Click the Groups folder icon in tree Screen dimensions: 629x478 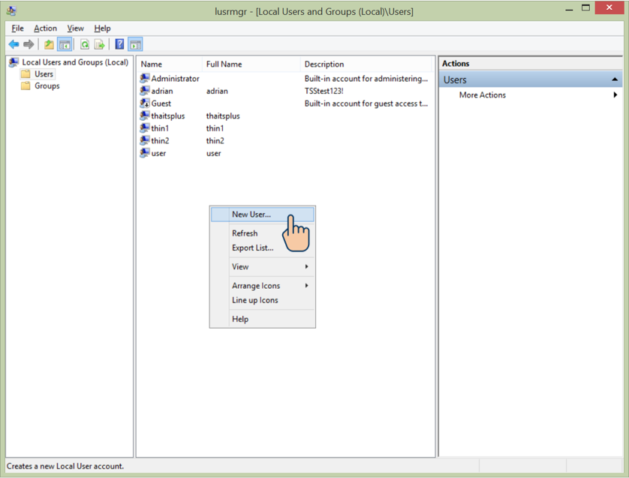pyautogui.click(x=26, y=86)
